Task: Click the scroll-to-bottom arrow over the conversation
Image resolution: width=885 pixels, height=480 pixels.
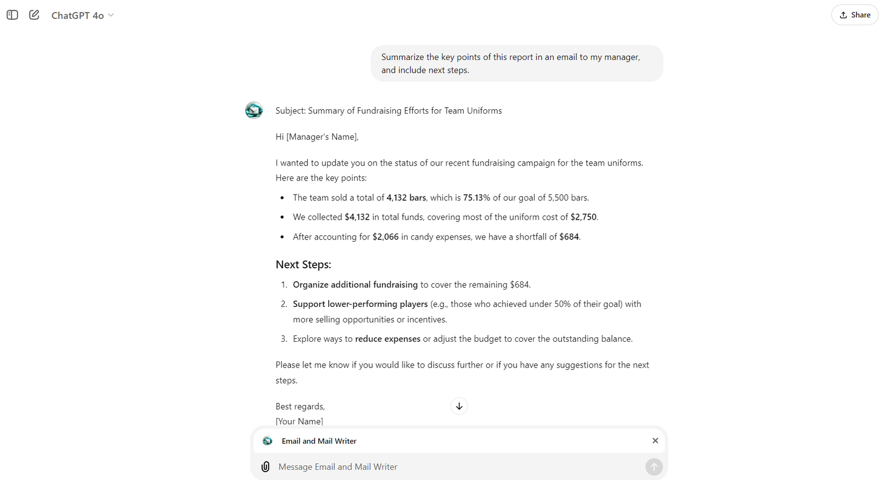Action: pos(459,406)
